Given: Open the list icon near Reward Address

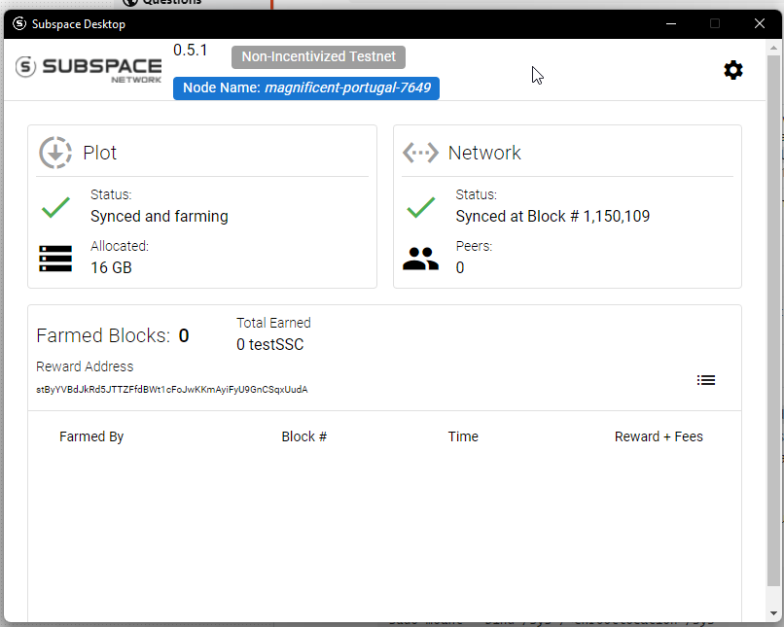Looking at the screenshot, I should pyautogui.click(x=706, y=379).
